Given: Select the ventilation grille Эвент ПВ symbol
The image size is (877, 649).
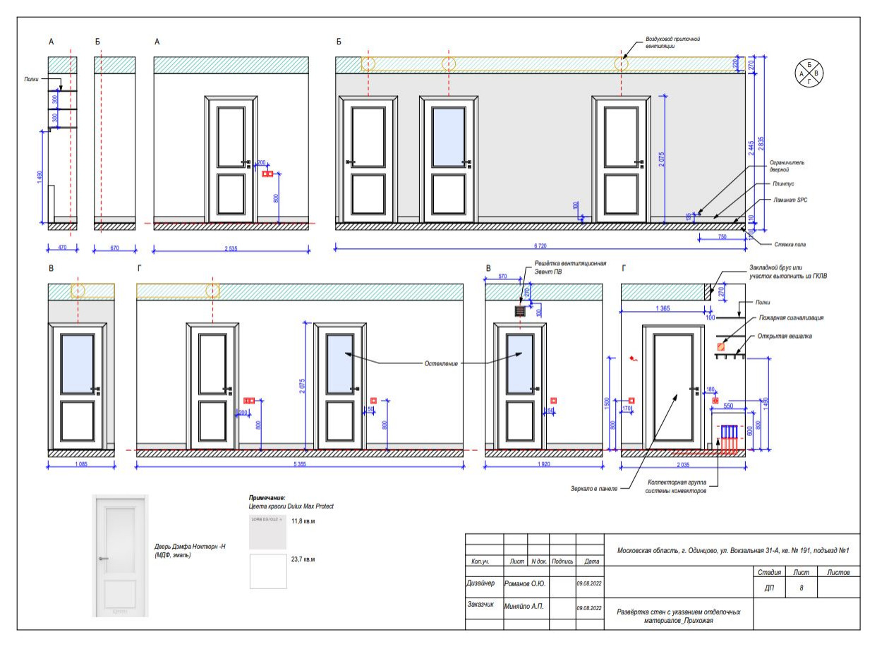Looking at the screenshot, I should [521, 310].
